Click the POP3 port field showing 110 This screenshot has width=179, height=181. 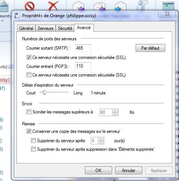point(83,66)
